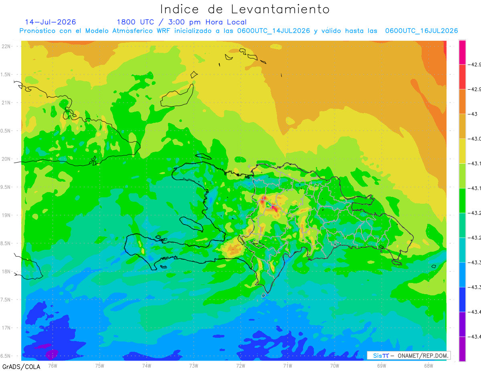Viewport: 481px width, 371px height.
Task: Click the "ONAMET/REP.DOM." credit box
Action: (408, 355)
